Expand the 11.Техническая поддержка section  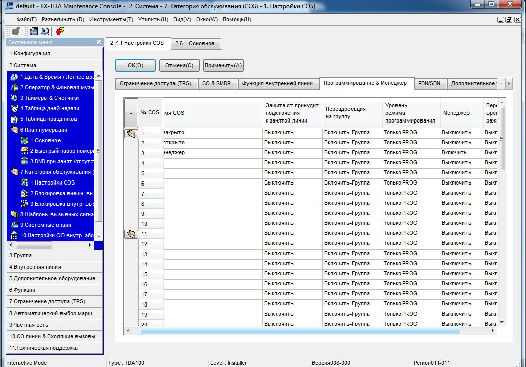pos(54,348)
